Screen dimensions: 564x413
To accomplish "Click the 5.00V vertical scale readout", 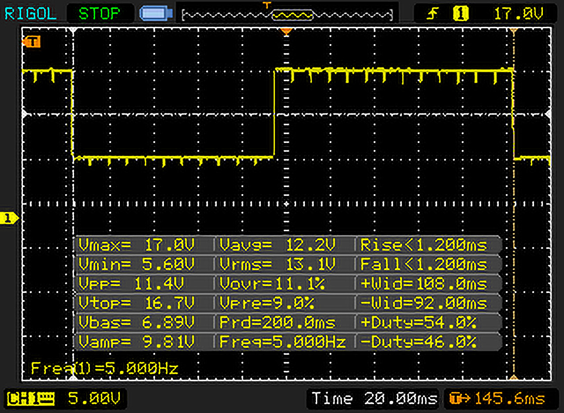I will [93, 399].
